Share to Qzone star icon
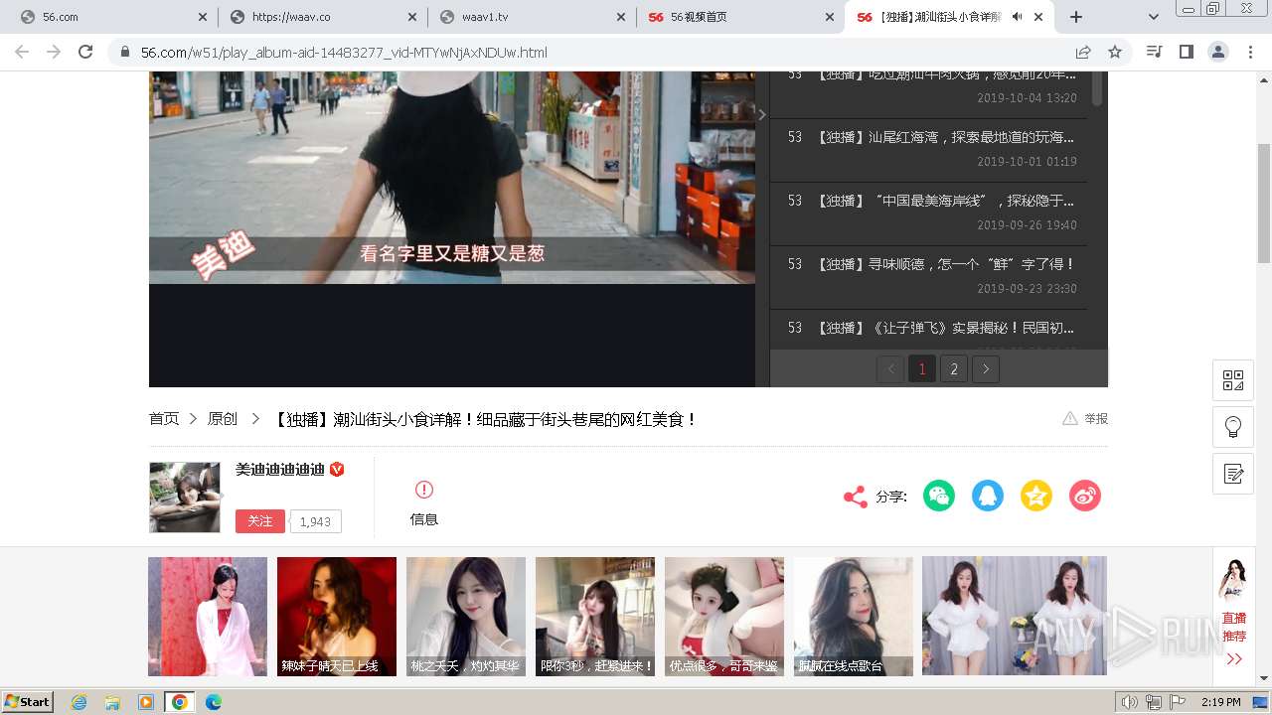 pyautogui.click(x=1036, y=496)
